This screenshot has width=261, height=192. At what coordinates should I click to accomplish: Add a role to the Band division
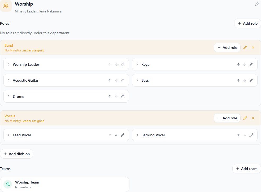227,47
